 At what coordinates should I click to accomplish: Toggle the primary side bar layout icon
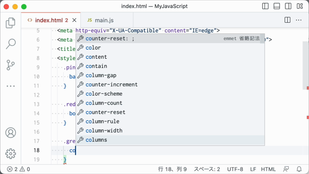click(x=265, y=6)
